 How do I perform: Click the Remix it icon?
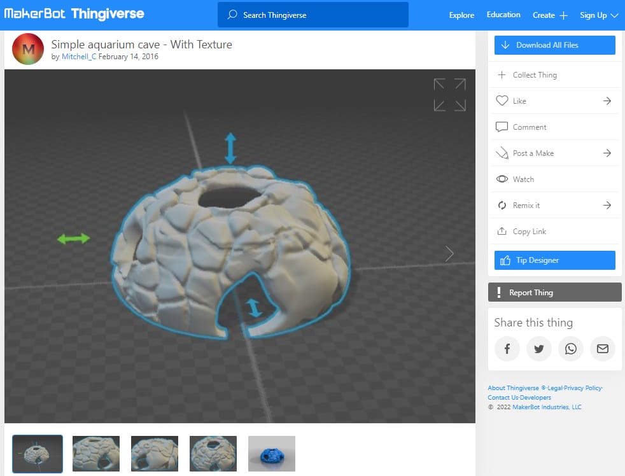(x=502, y=205)
